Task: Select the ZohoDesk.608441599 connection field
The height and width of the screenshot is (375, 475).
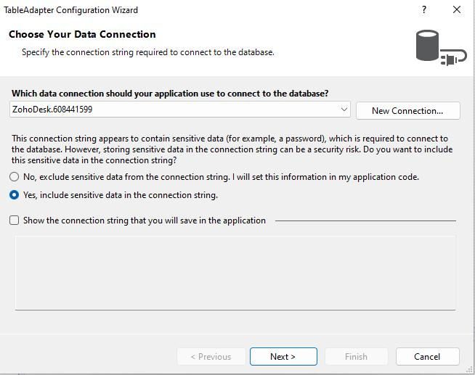Action: click(x=174, y=110)
